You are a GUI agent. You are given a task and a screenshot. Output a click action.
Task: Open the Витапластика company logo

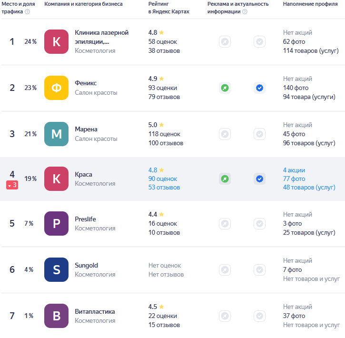[x=56, y=316]
